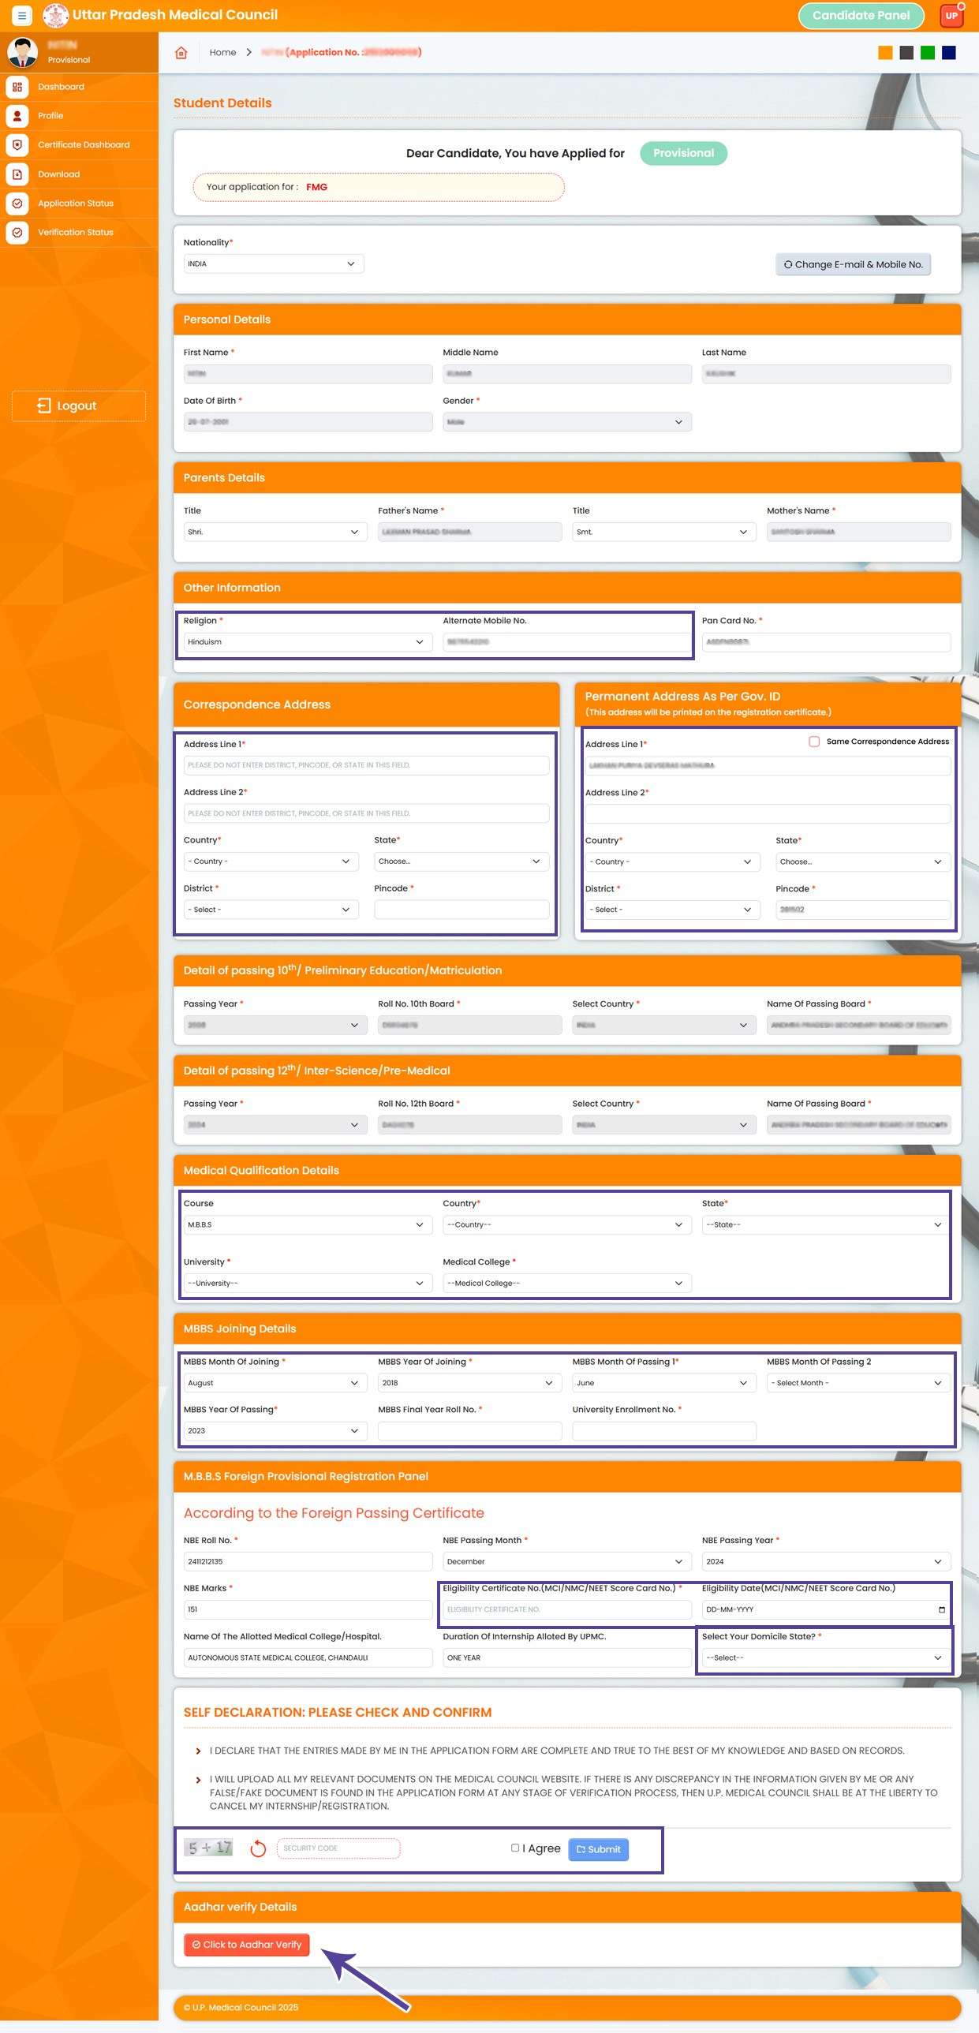The image size is (979, 2033).
Task: Open Application Status in sidebar
Action: click(76, 204)
